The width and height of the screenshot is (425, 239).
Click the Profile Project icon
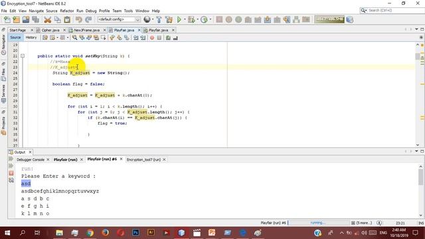(x=204, y=19)
